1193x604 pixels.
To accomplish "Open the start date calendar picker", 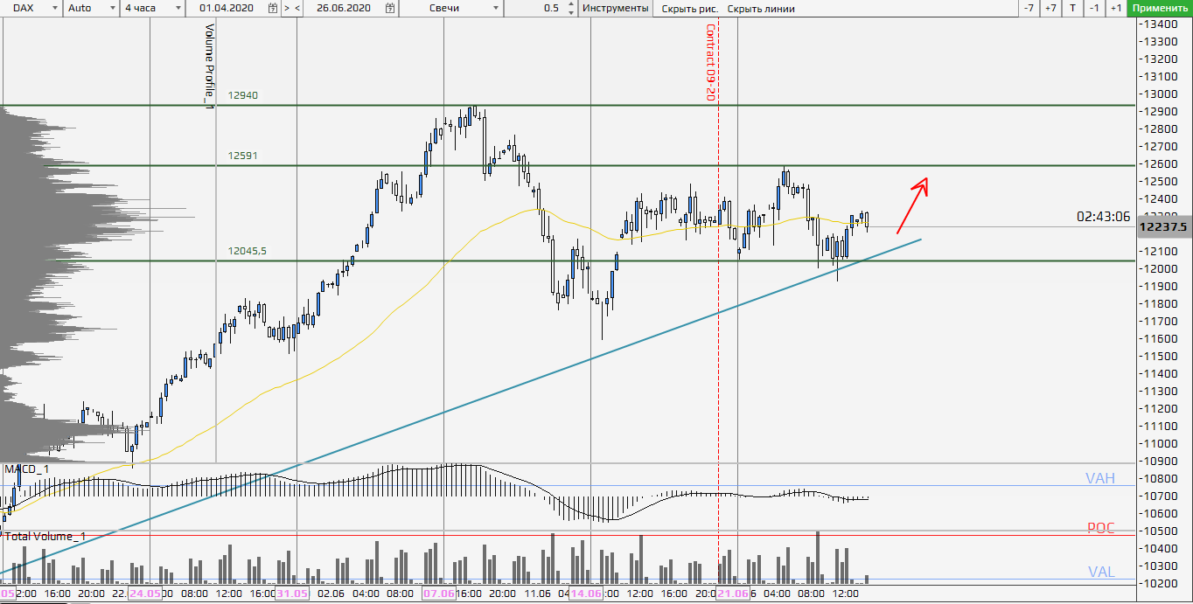I will tap(273, 8).
